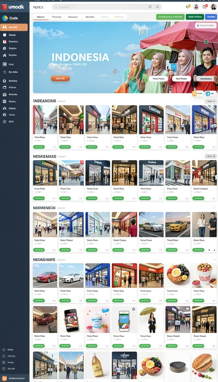
Task: Click the white slide indicator on the banner
Action: 116,82
